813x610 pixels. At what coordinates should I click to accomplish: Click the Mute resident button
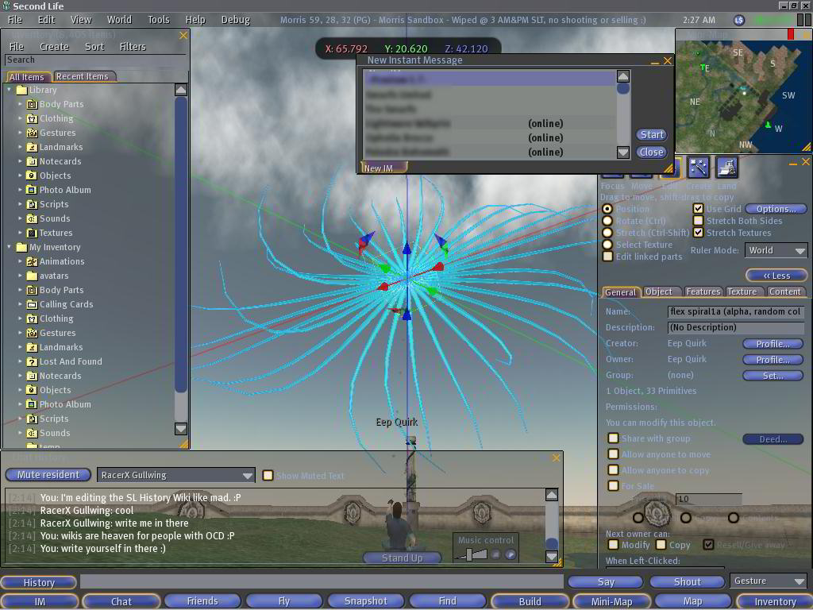pos(48,475)
